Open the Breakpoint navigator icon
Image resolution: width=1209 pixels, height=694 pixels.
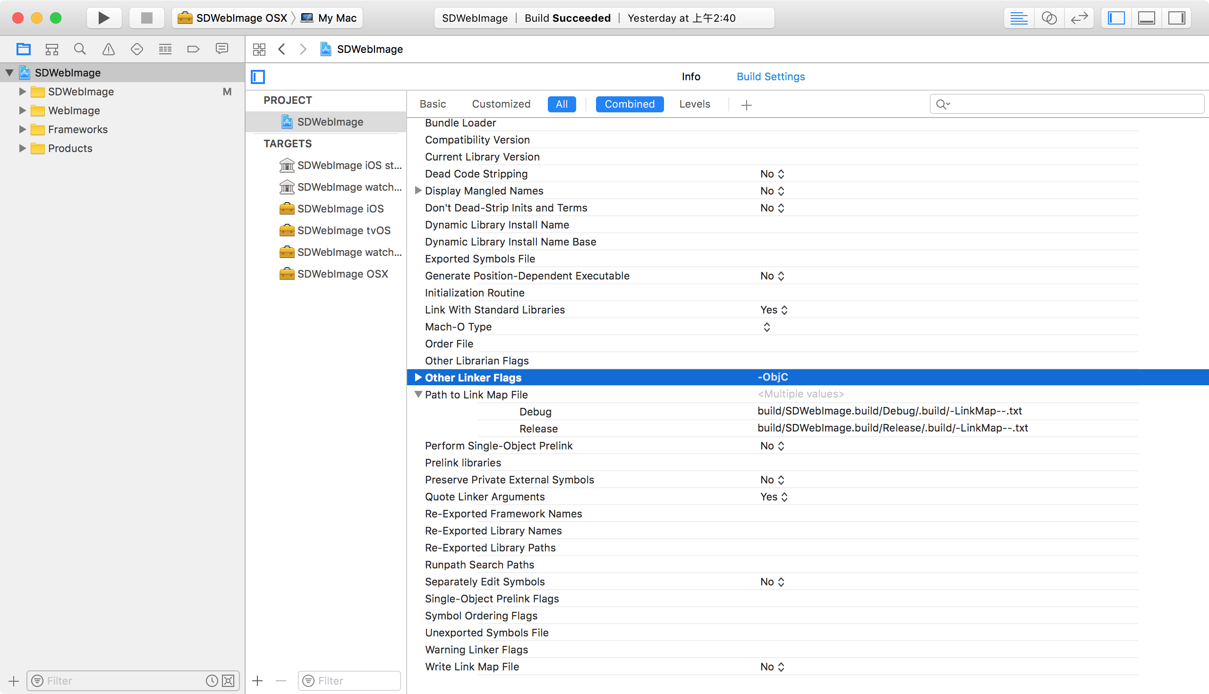[193, 49]
